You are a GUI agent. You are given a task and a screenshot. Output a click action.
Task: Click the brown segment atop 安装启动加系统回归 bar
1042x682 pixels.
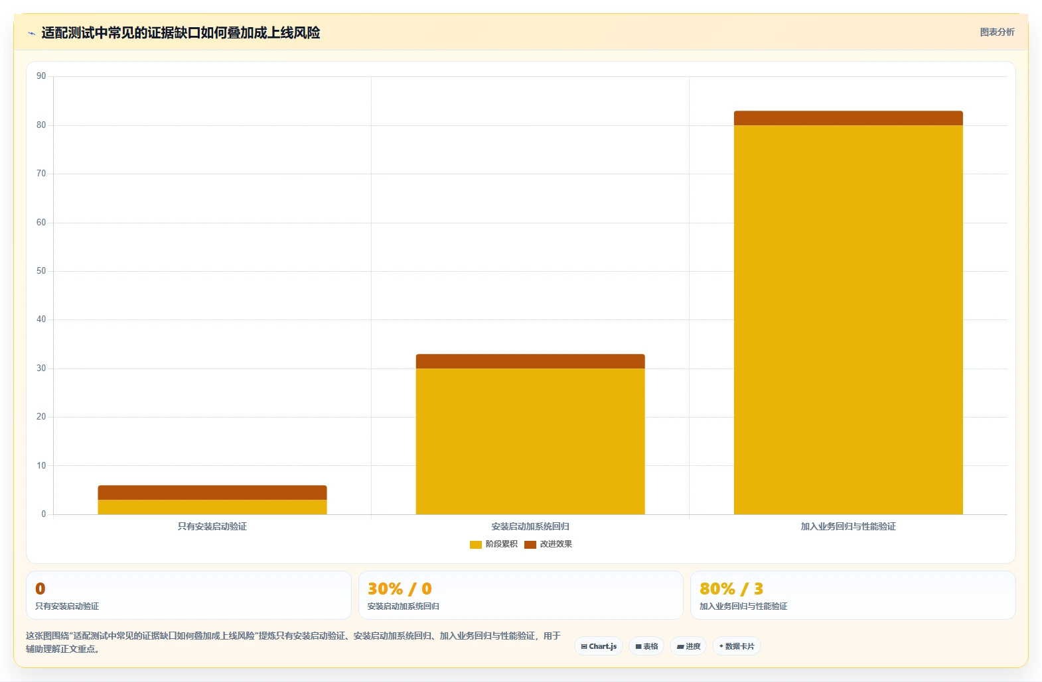tap(530, 361)
